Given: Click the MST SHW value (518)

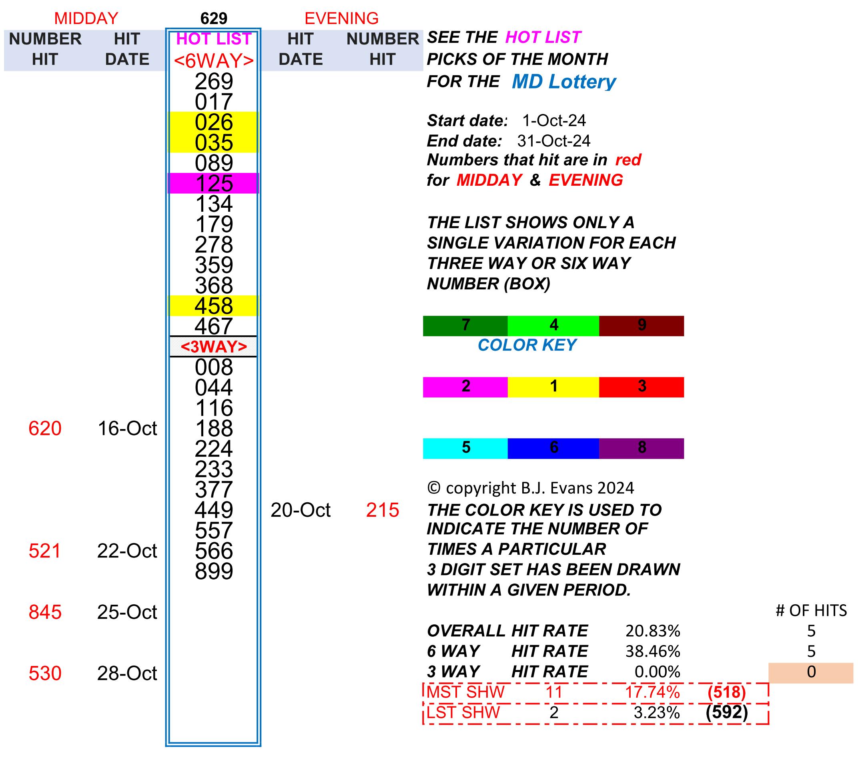Looking at the screenshot, I should (x=727, y=692).
